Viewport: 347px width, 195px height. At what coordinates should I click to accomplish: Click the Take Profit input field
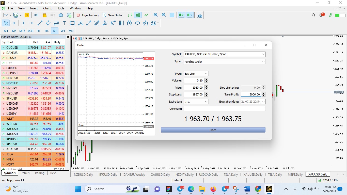(x=251, y=94)
